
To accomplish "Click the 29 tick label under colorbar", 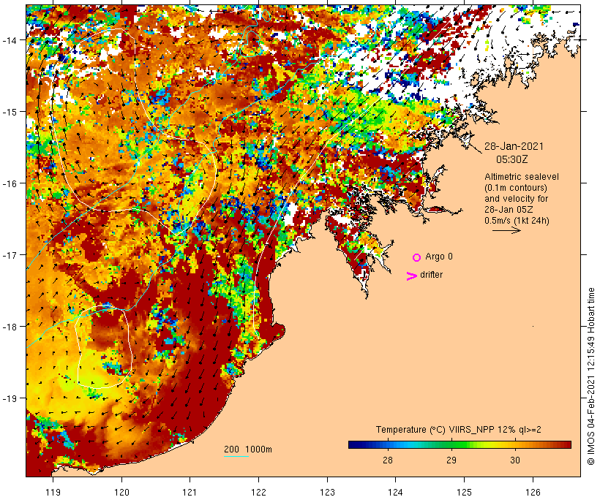I will 451,460.
